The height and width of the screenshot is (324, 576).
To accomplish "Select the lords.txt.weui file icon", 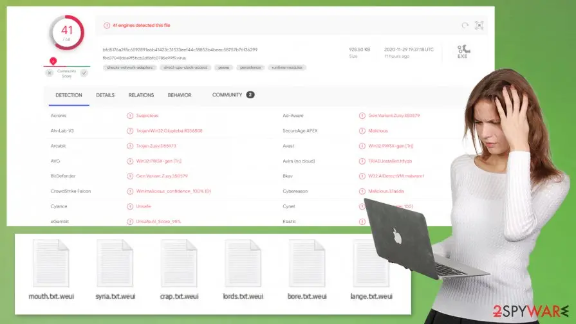I will point(243,263).
